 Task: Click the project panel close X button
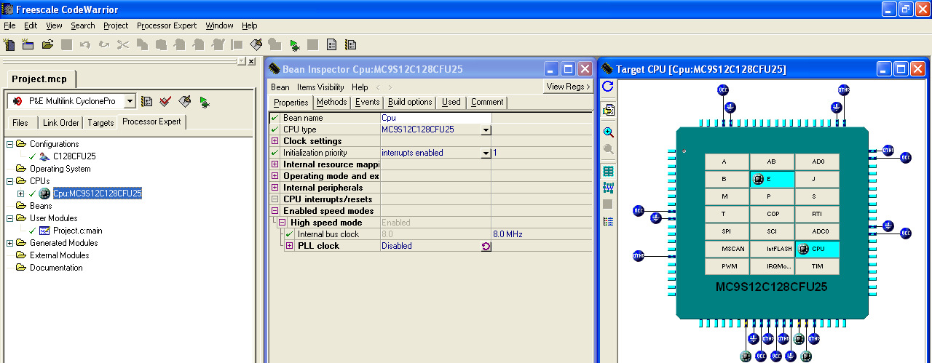tap(251, 61)
